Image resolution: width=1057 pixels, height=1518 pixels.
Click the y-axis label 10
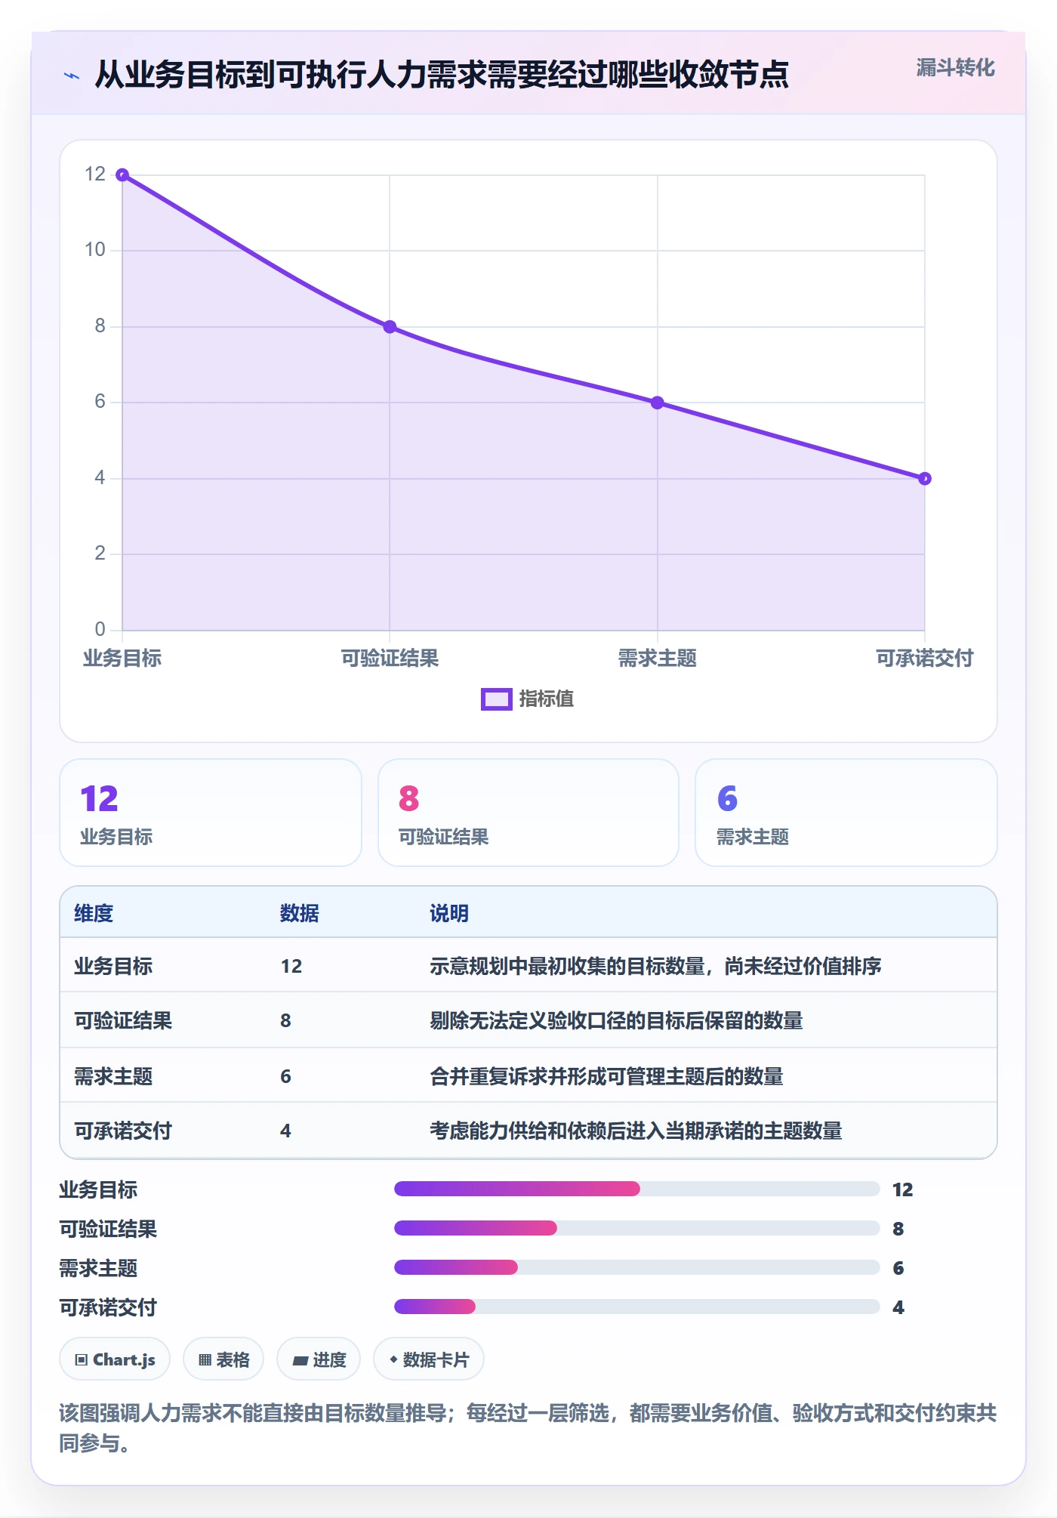click(95, 250)
